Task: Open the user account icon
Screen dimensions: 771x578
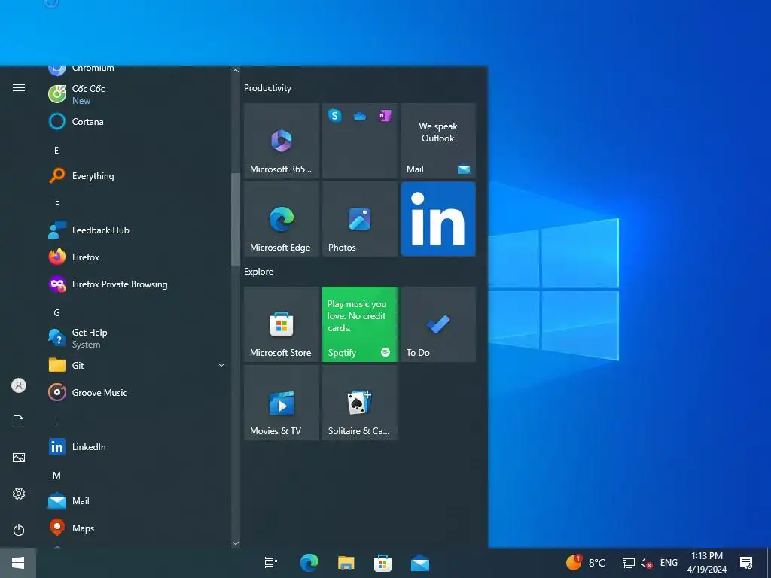Action: pos(19,385)
